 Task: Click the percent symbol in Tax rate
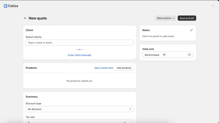tap(125, 122)
